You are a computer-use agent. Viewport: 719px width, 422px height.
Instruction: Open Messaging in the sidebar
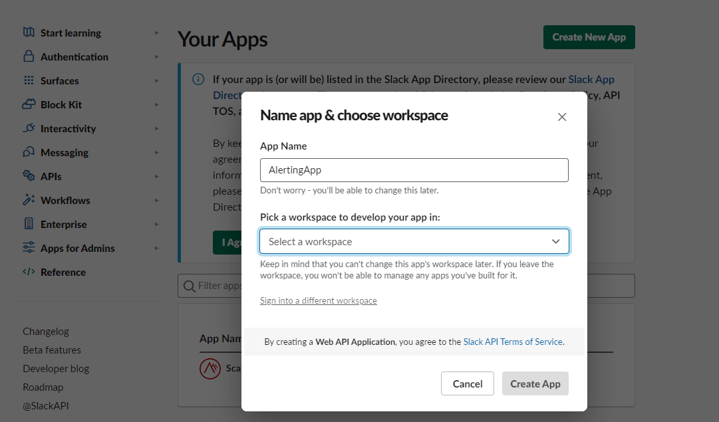(65, 153)
